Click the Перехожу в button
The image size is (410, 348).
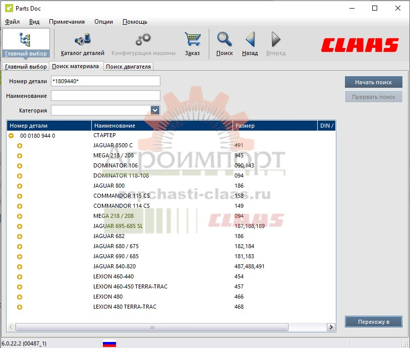[373, 322]
